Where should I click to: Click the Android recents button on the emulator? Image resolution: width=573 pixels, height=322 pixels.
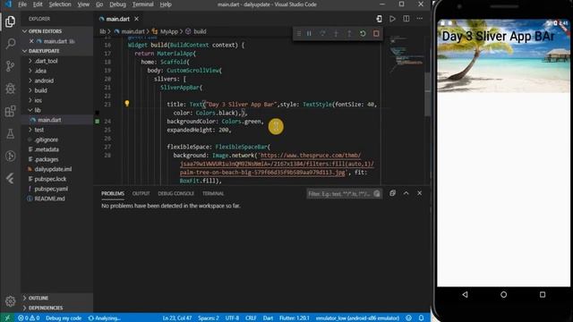click(x=543, y=294)
